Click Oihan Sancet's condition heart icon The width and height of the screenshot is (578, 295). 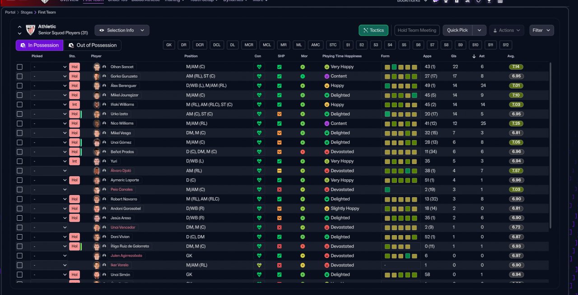259,67
